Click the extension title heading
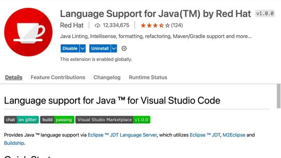Screen dimensions: 281x158 (155, 14)
